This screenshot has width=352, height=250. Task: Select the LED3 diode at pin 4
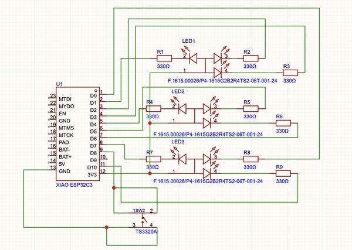(x=207, y=173)
